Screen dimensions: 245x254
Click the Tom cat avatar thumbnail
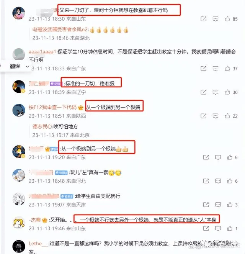pos(19,110)
